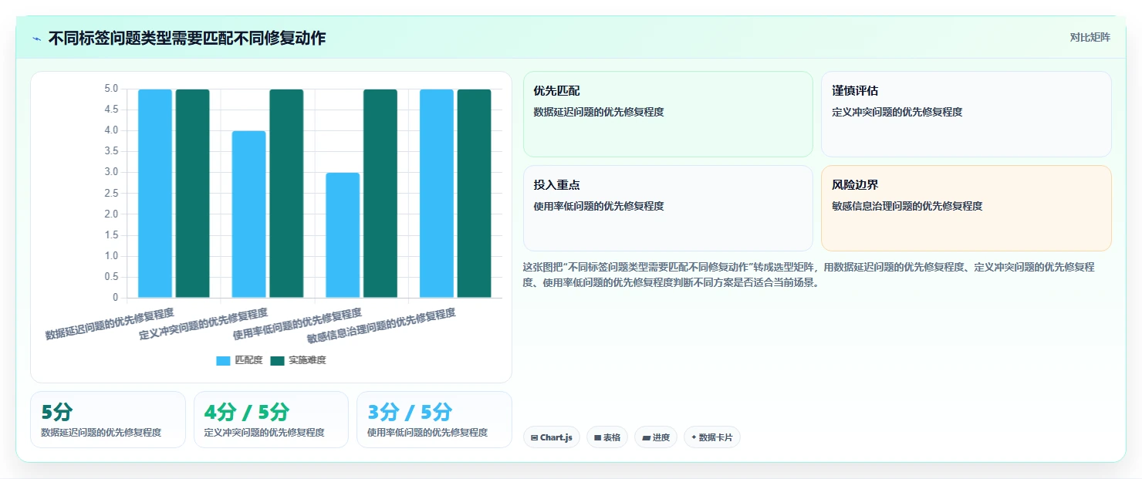Click the x-axis label 敏感信息治理问题的优先修复程度

coord(381,326)
